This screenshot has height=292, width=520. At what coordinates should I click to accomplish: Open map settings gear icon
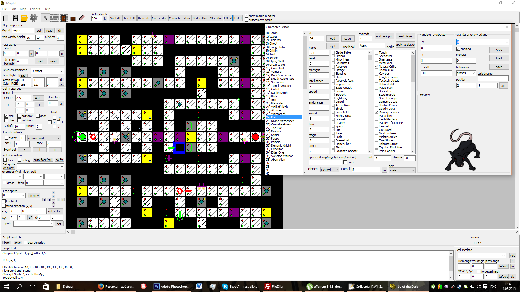tap(34, 18)
